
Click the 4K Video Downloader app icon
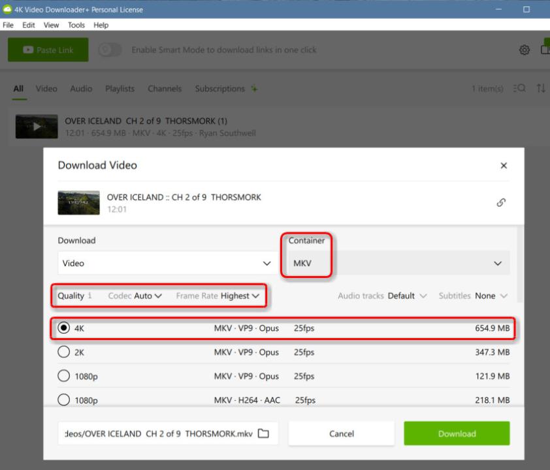pos(7,10)
